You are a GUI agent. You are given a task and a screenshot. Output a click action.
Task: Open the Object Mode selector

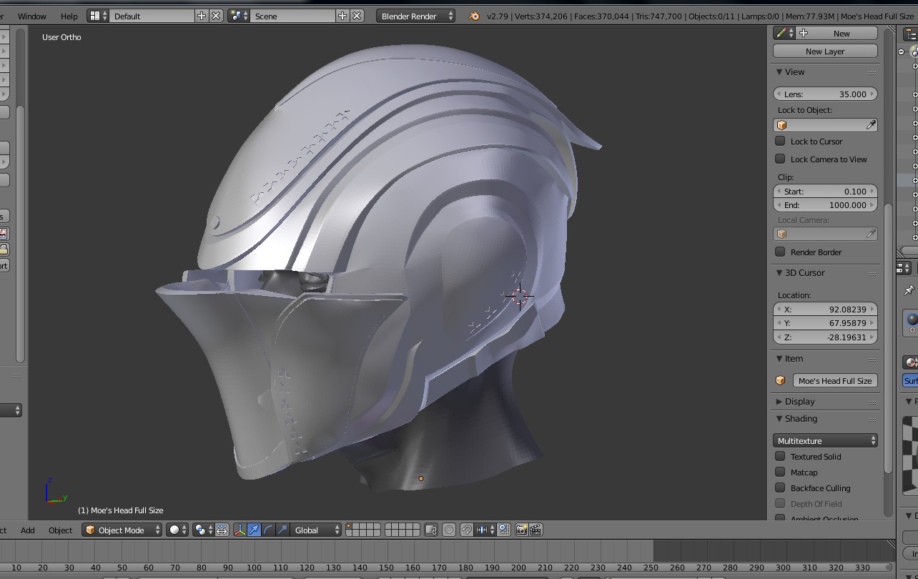point(122,530)
